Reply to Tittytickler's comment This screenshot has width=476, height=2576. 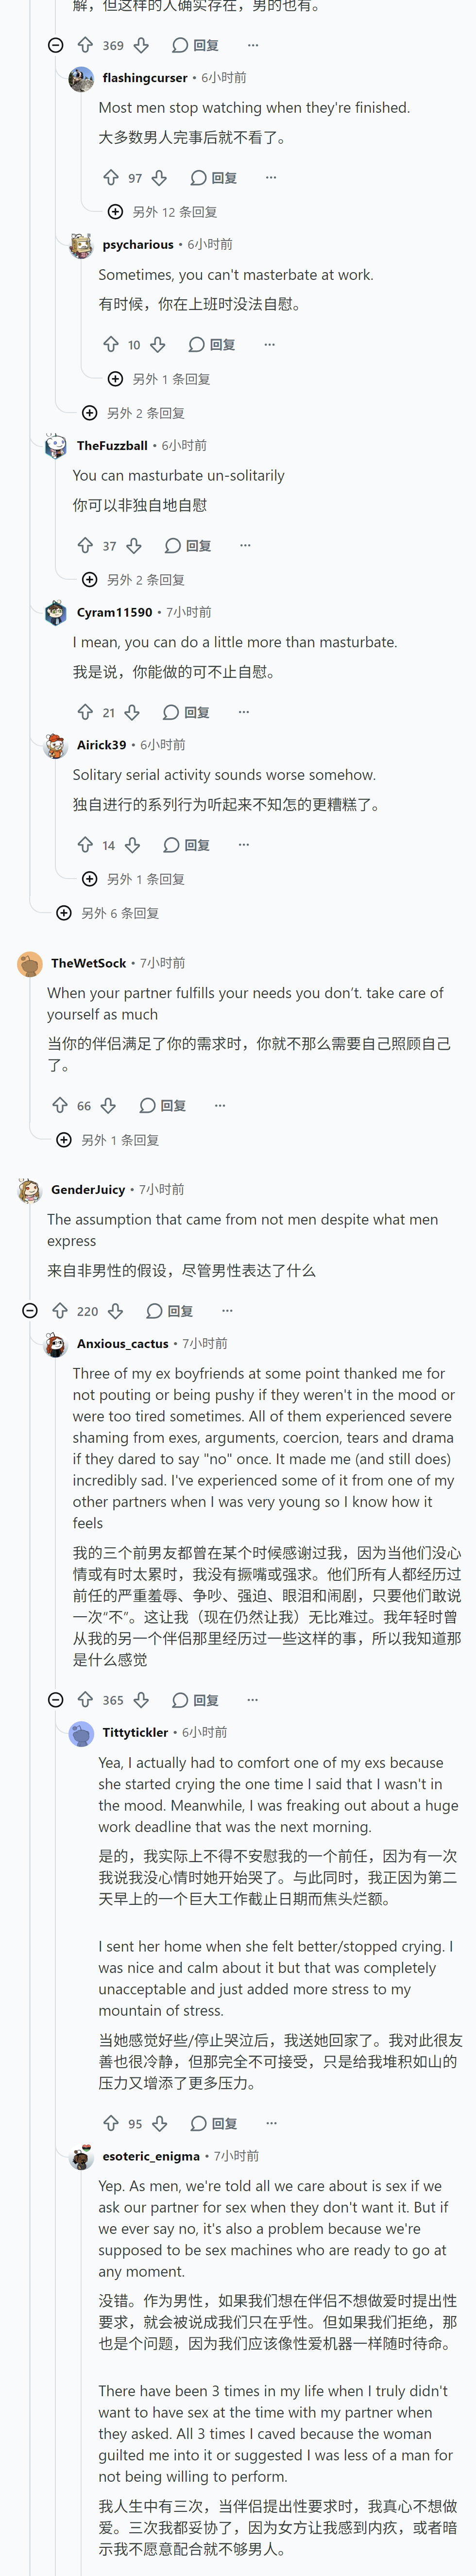[x=214, y=2123]
